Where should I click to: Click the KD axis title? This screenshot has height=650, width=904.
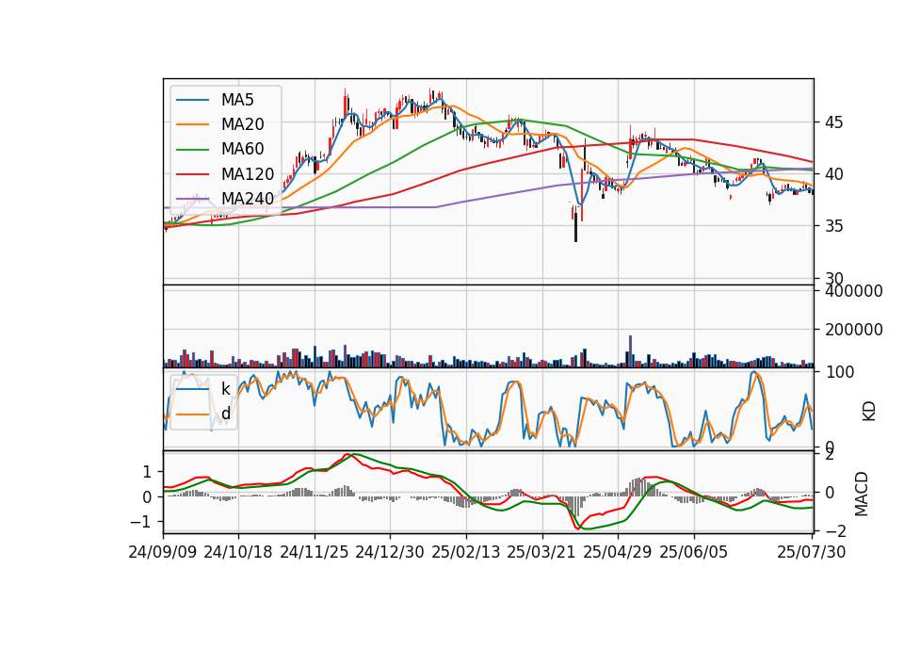click(869, 411)
